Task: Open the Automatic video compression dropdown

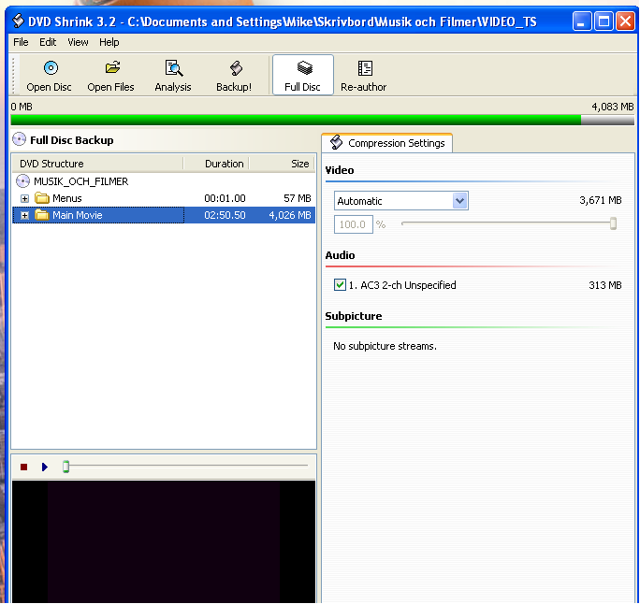Action: coord(459,201)
